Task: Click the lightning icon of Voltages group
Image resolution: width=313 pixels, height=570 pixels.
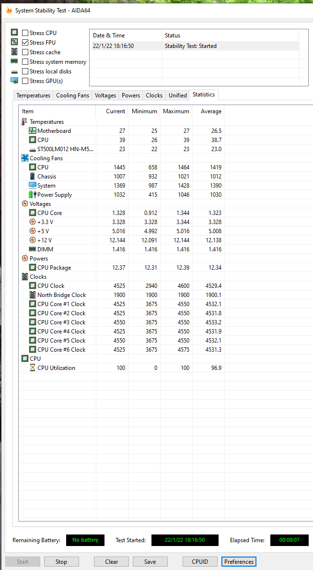Action: (x=25, y=203)
